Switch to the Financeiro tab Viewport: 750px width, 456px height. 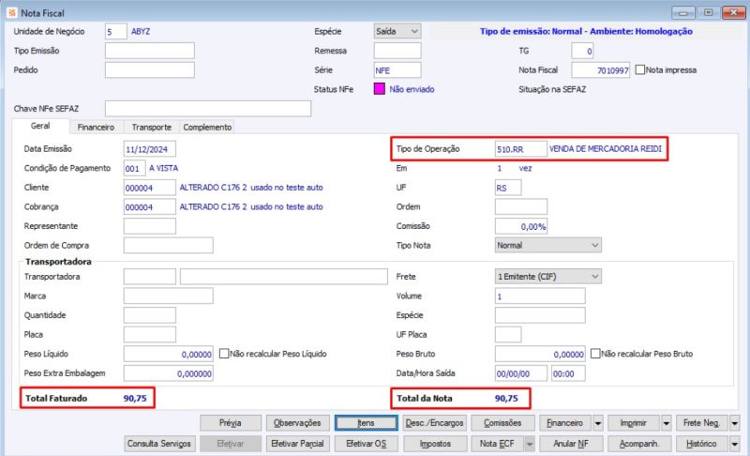tap(96, 128)
